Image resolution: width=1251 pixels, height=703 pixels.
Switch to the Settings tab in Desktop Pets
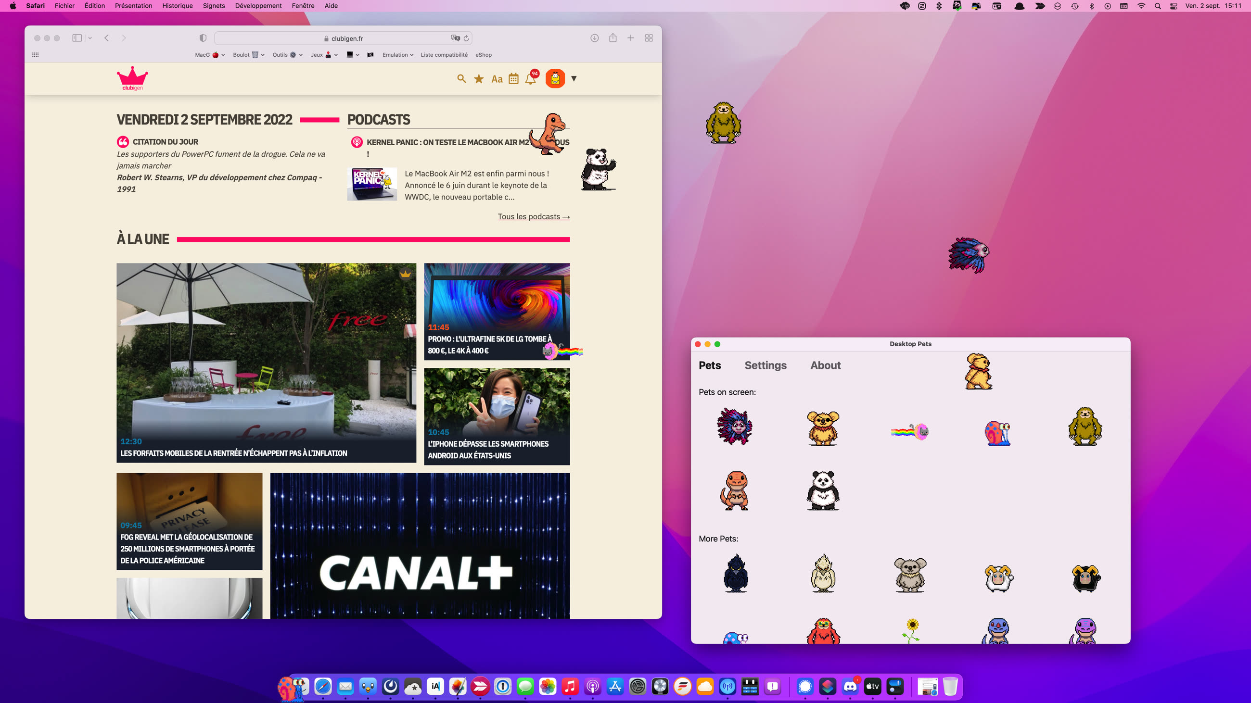766,365
